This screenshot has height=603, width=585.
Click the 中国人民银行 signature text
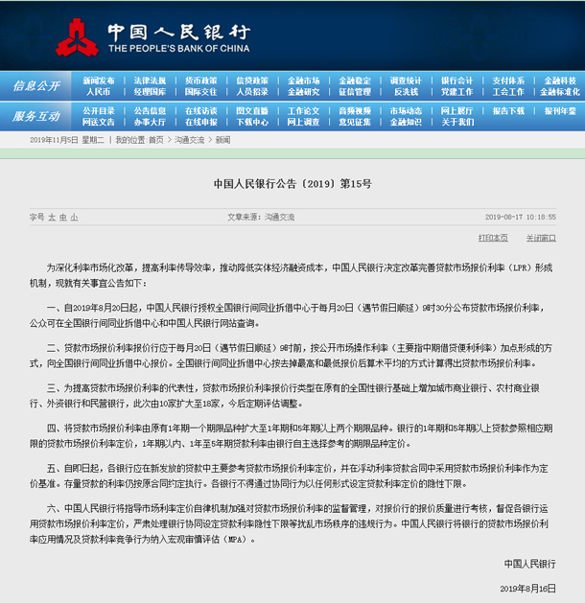pos(530,564)
